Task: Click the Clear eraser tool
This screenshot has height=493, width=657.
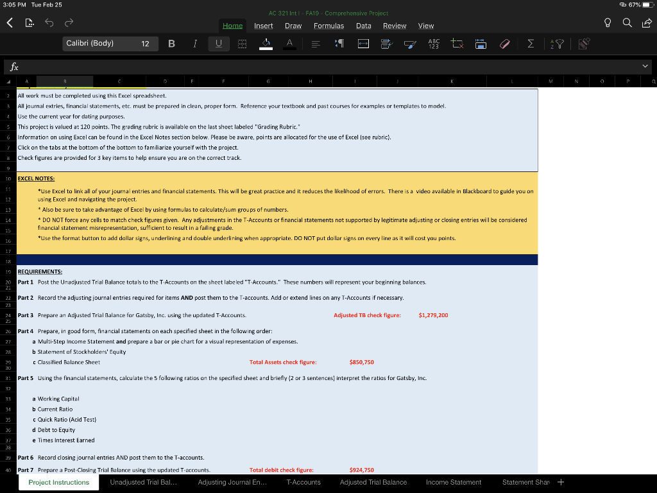Action: coord(505,44)
